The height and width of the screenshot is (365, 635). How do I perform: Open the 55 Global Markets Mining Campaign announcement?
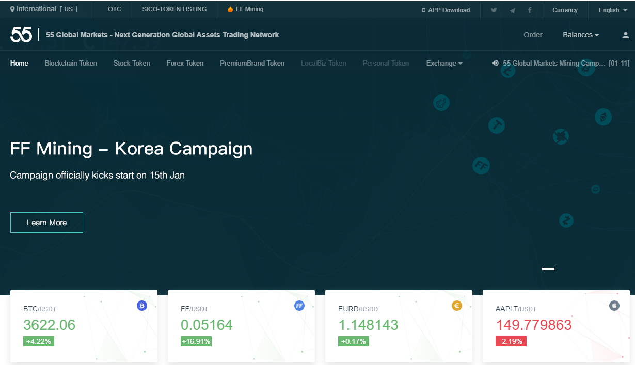click(x=553, y=63)
